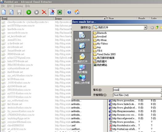162x132 pixels.
Task: Click the Home page house icon
Action: [77, 12]
